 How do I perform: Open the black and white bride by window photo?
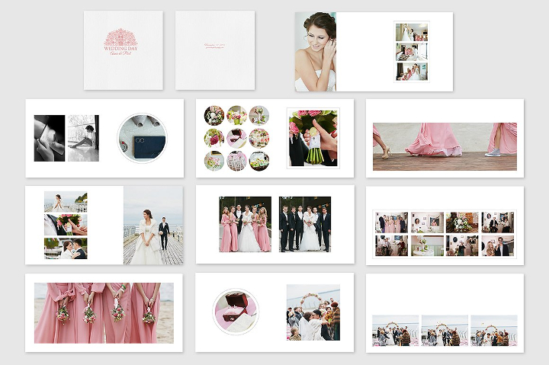pyautogui.click(x=83, y=138)
